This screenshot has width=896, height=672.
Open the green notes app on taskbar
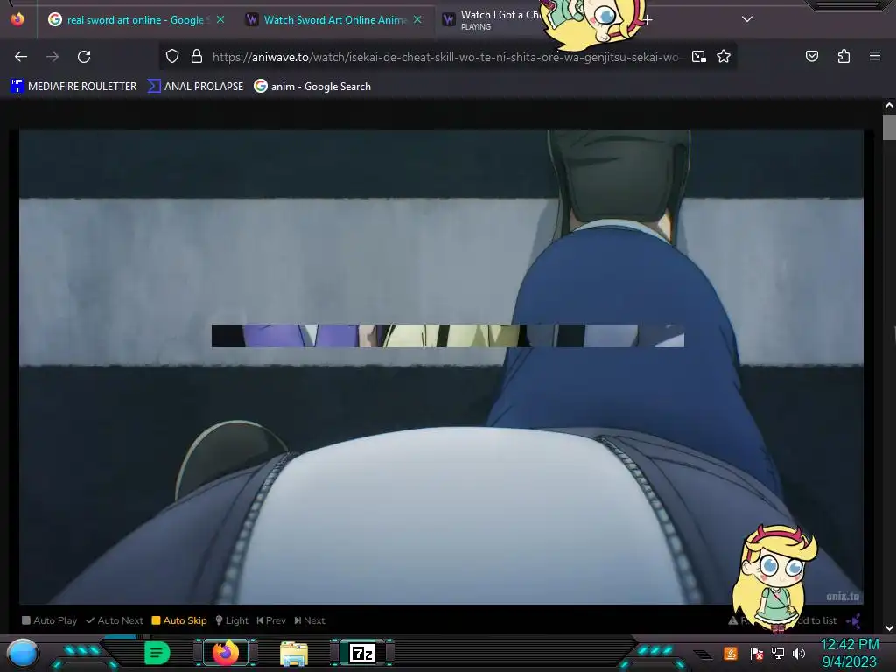[x=157, y=653]
